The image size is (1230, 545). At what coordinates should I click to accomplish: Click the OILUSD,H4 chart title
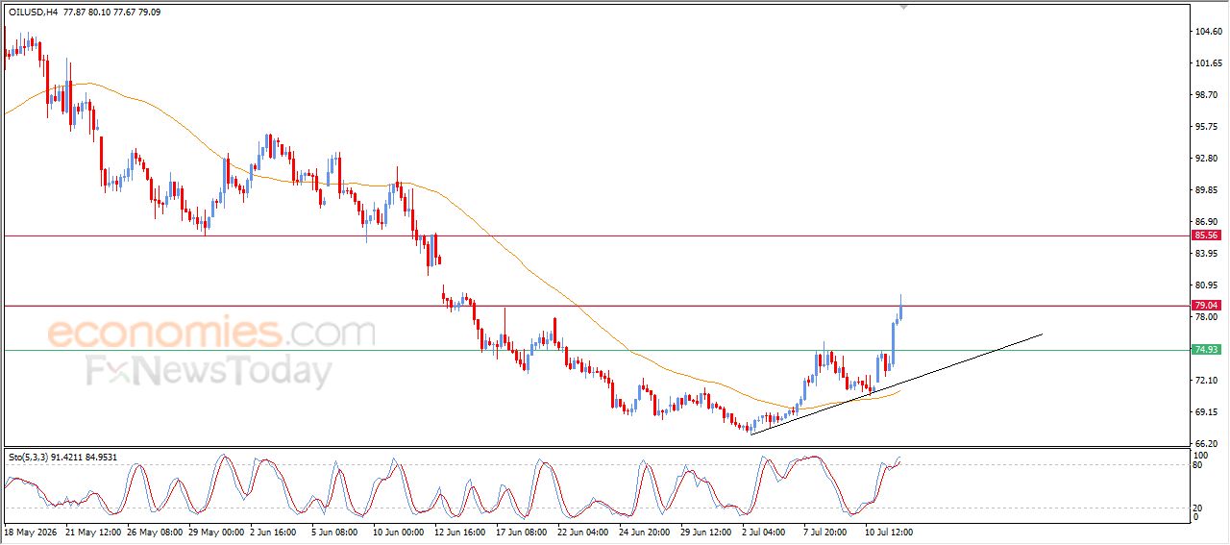(x=32, y=12)
